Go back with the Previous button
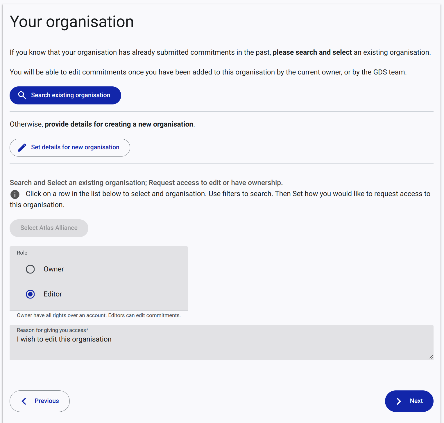This screenshot has width=444, height=423. (x=40, y=401)
